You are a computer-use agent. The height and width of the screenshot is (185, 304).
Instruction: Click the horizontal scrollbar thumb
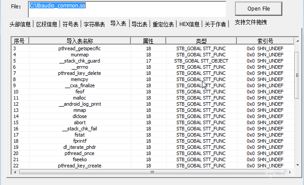pyautogui.click(x=152, y=172)
